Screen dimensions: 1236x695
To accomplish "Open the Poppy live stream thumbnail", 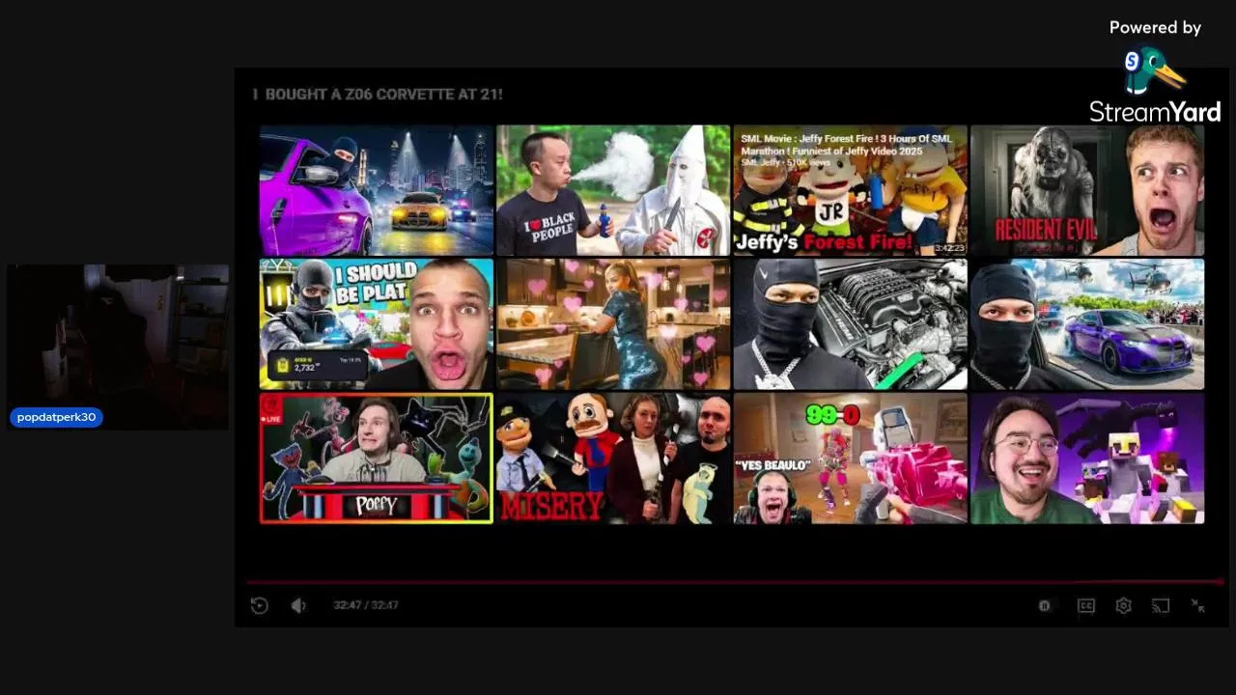I will [377, 458].
